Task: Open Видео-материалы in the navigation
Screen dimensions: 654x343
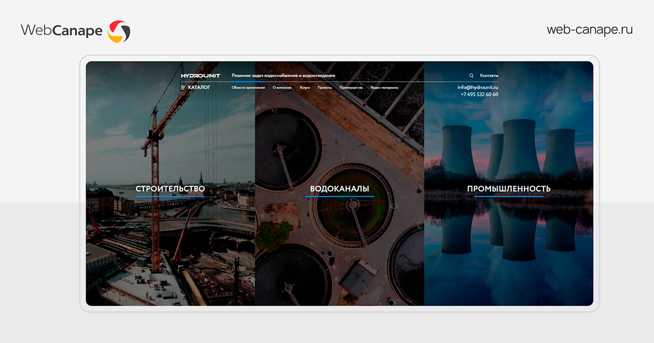Action: pyautogui.click(x=384, y=88)
